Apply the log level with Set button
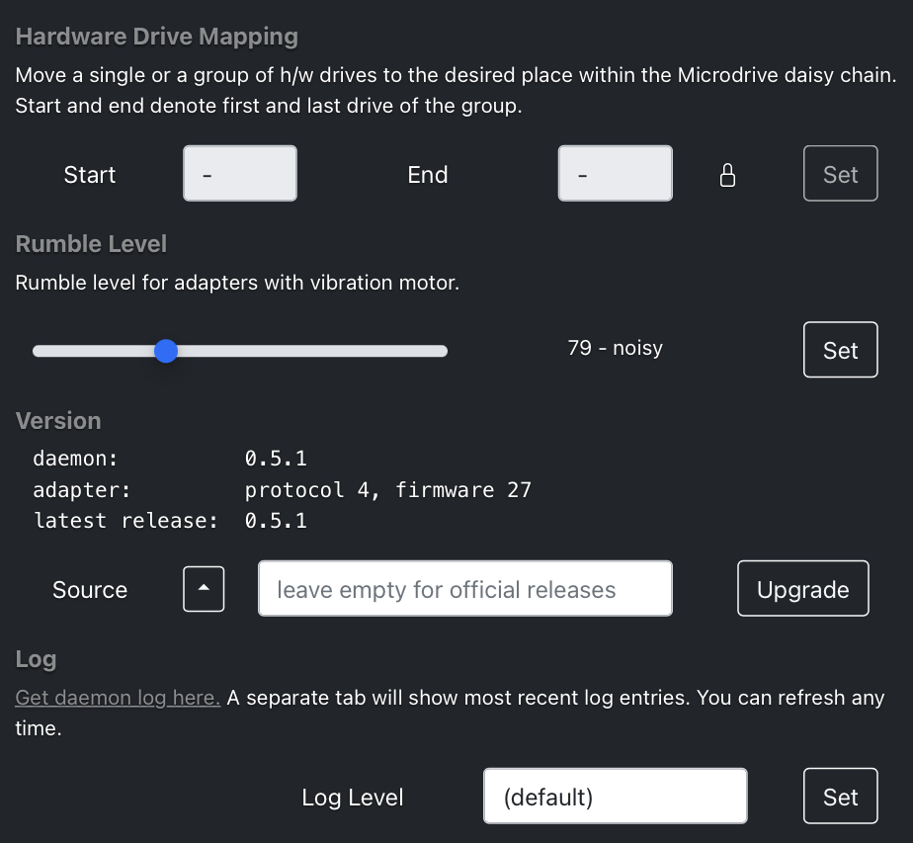Viewport: 913px width, 843px height. (x=840, y=796)
